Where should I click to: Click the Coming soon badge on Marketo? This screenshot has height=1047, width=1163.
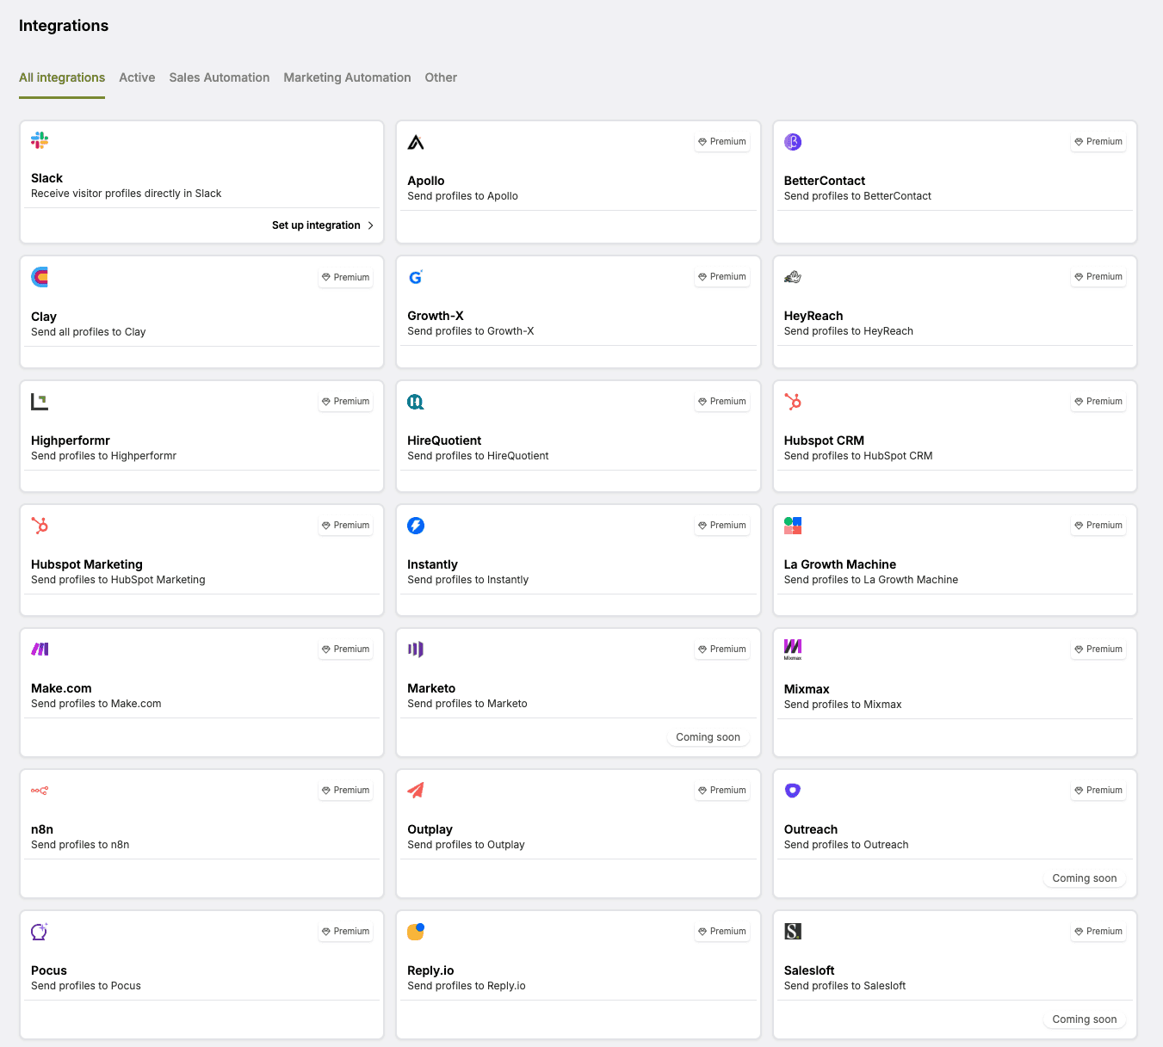pyautogui.click(x=708, y=736)
